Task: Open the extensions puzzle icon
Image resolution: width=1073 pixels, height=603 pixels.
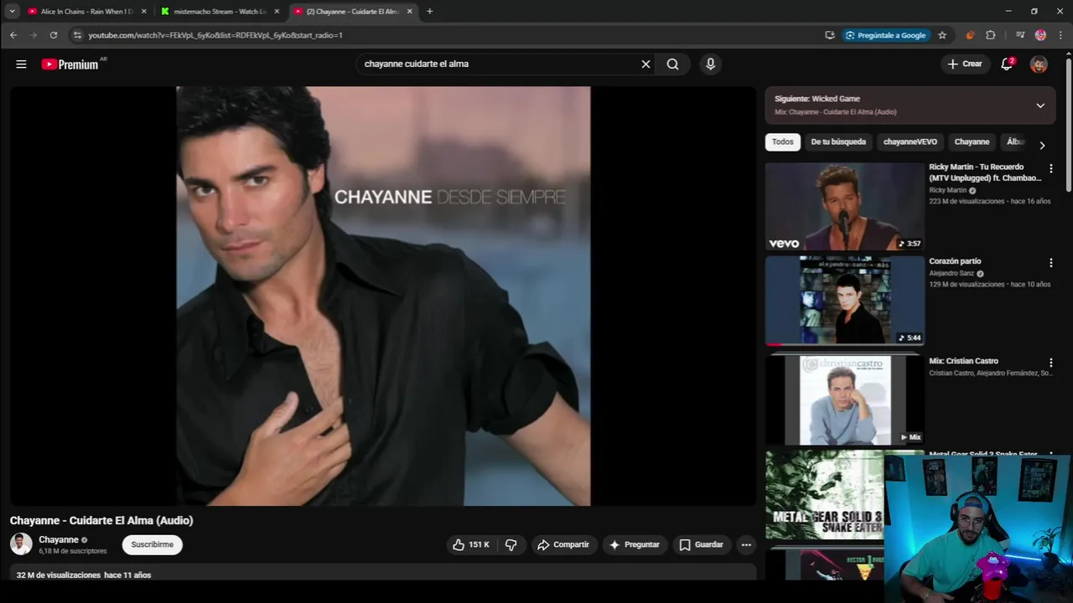Action: click(x=991, y=35)
